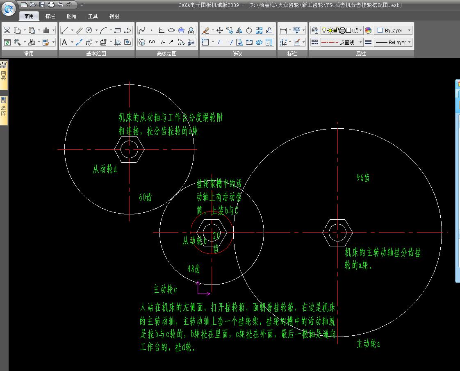Switch to the 常用 ribbon tab

pos(29,16)
